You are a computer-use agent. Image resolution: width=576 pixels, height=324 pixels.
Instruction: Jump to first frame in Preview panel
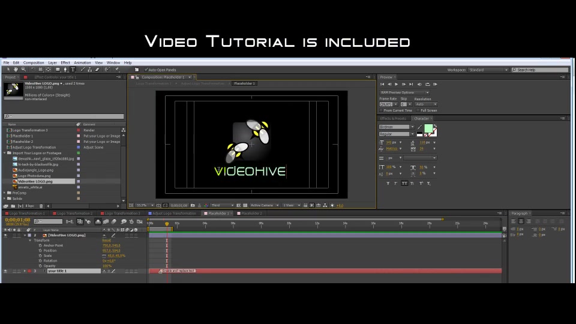pos(382,85)
